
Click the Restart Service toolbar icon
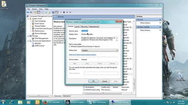(70, 12)
